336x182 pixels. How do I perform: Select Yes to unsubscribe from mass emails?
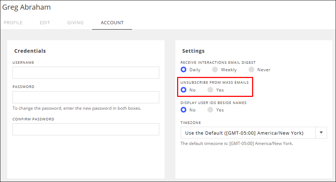click(x=211, y=90)
